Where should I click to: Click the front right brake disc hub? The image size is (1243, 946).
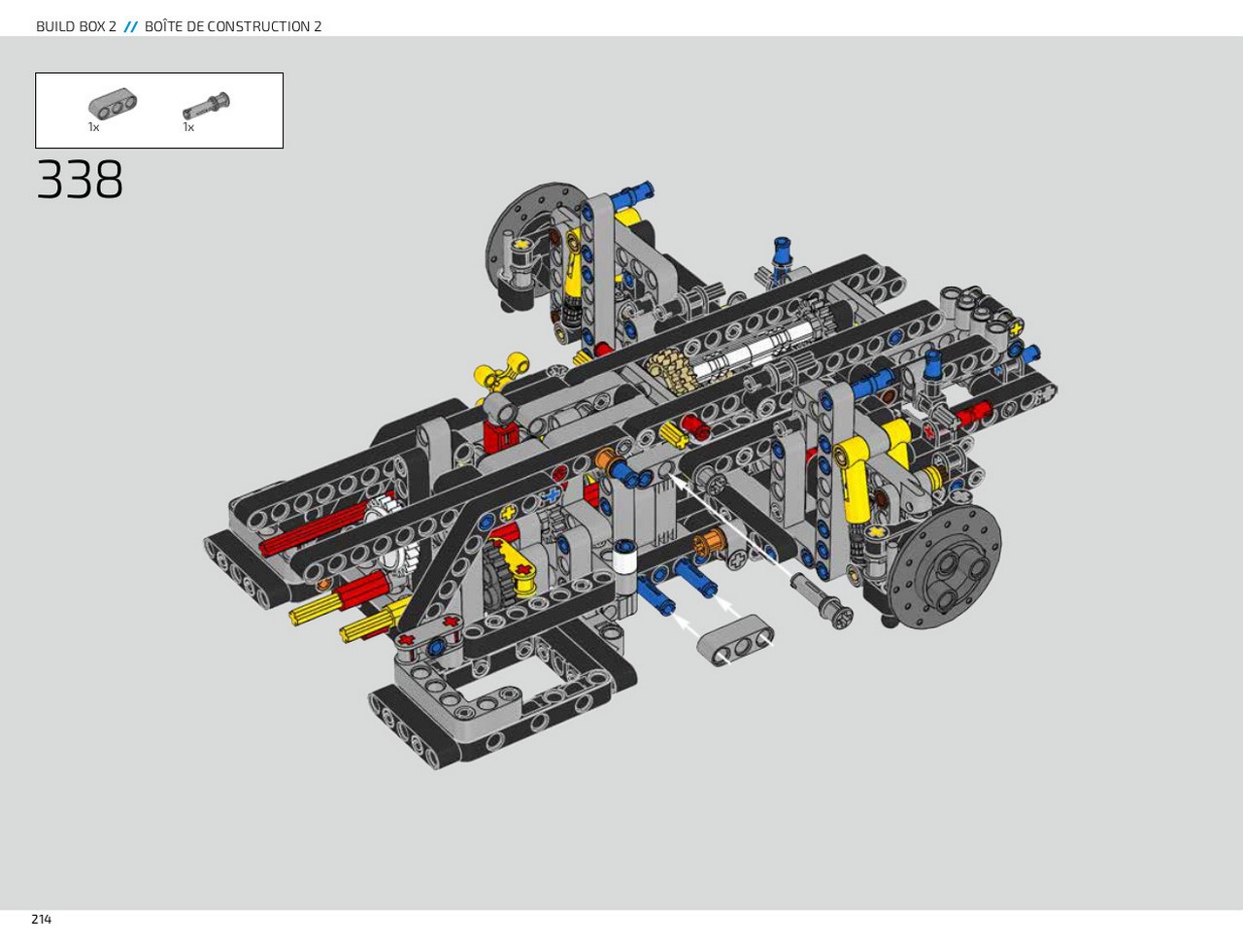tap(947, 567)
